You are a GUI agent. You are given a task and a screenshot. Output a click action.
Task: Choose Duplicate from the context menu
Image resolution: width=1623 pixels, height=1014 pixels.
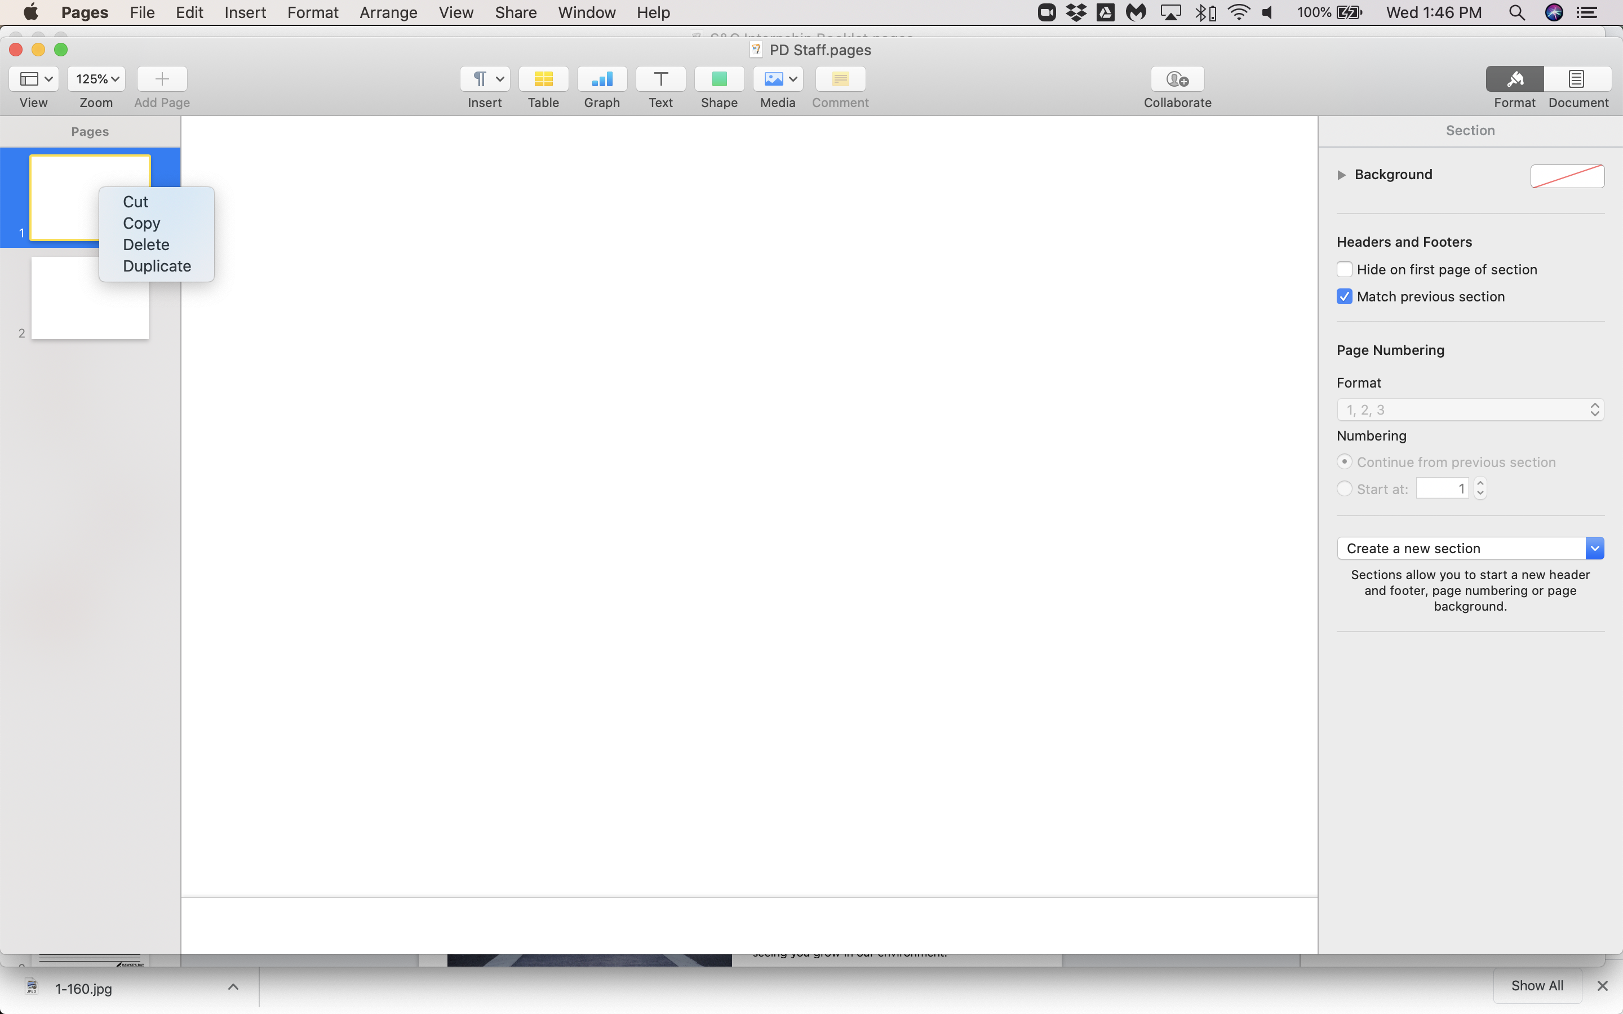pyautogui.click(x=157, y=266)
